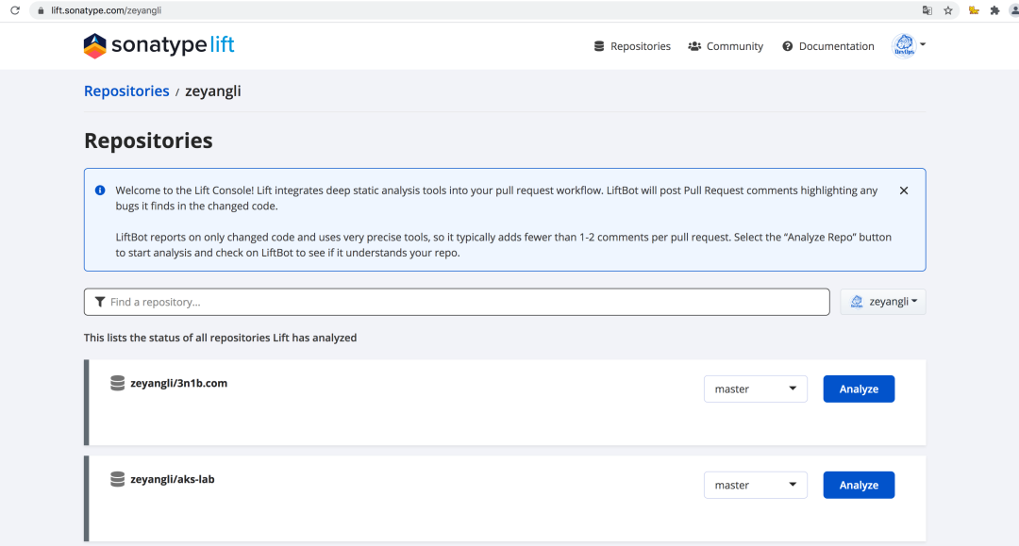The width and height of the screenshot is (1019, 546).
Task: Open the zeyangli/3n1b.com repository name
Action: (x=178, y=383)
